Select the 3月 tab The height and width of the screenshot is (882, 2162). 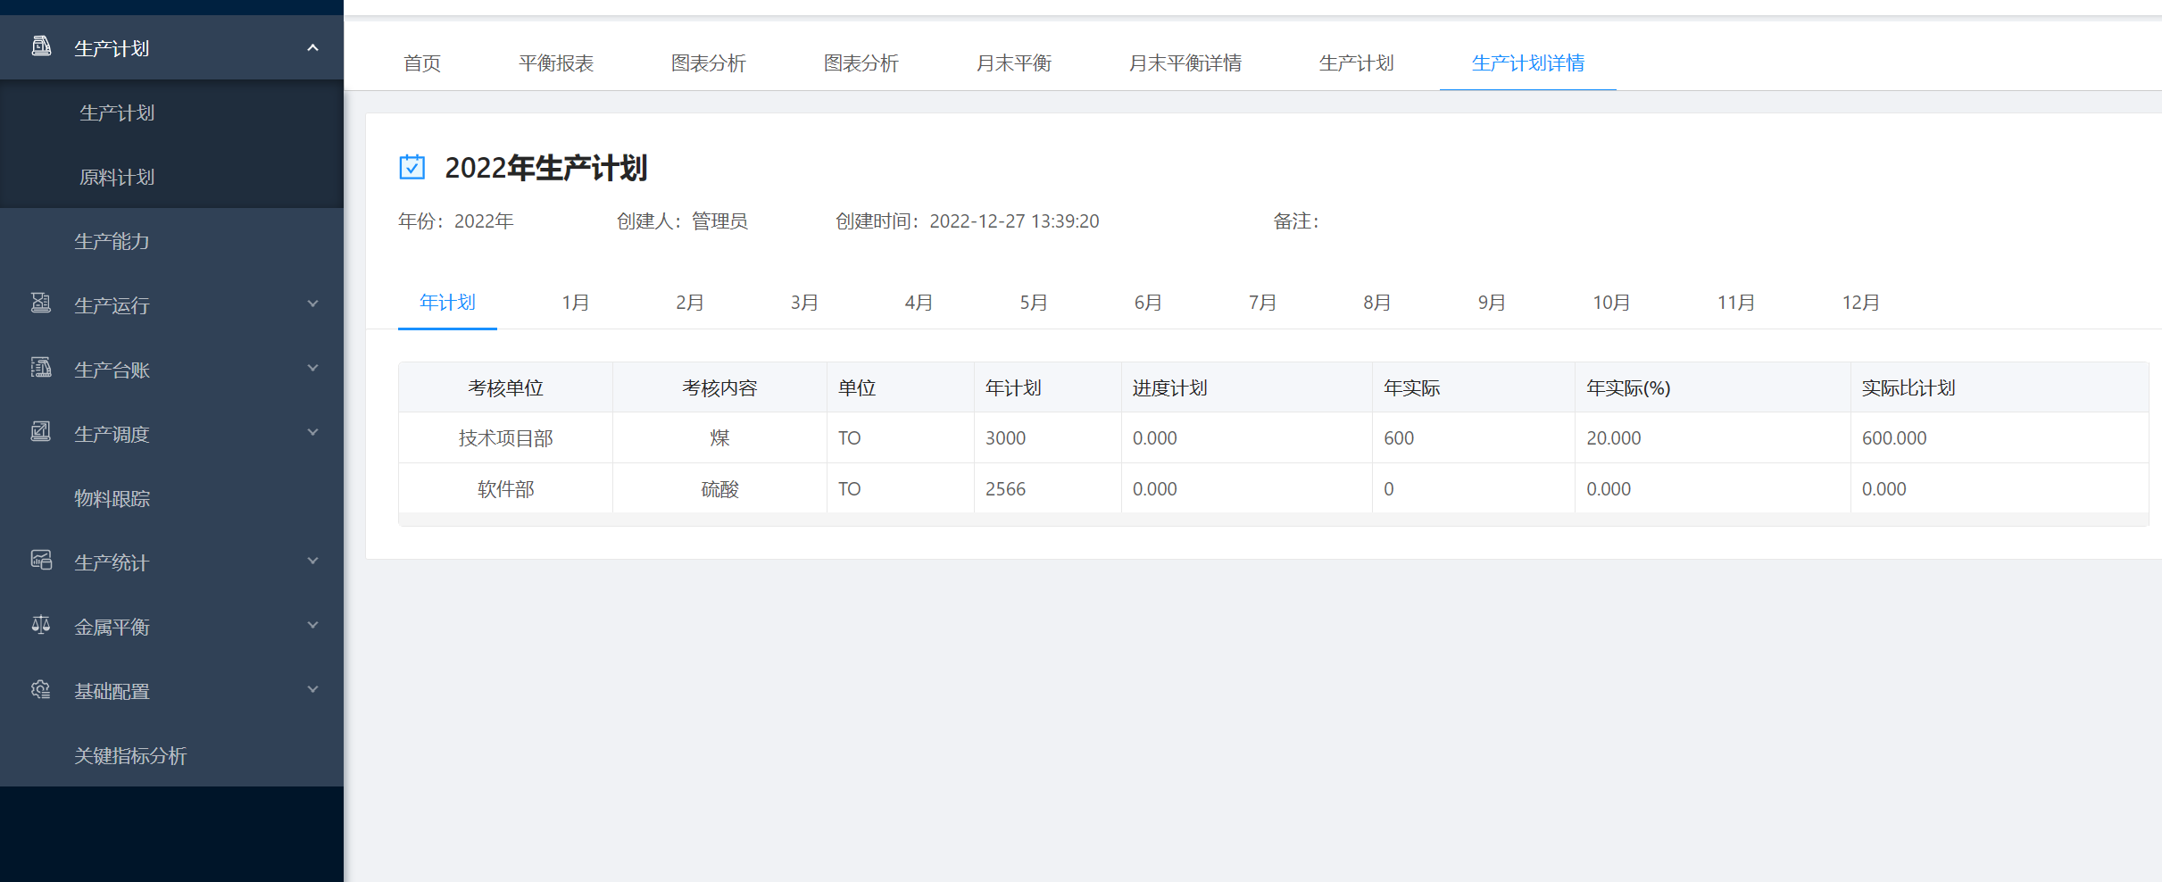(804, 303)
